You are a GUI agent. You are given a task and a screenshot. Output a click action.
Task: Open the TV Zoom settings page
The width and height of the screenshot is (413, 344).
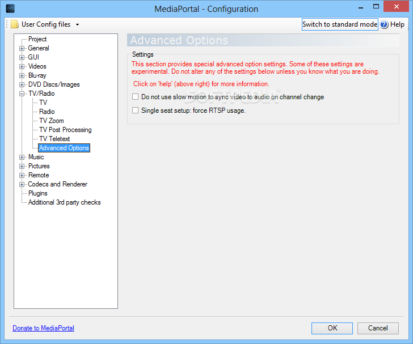point(52,121)
